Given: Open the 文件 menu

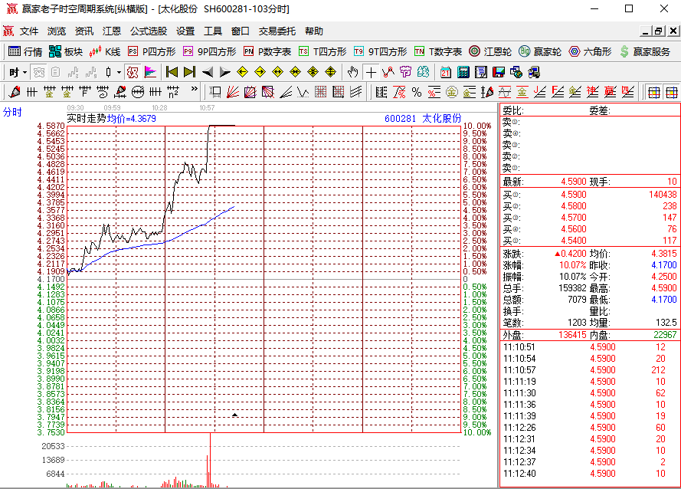Looking at the screenshot, I should click(x=29, y=31).
